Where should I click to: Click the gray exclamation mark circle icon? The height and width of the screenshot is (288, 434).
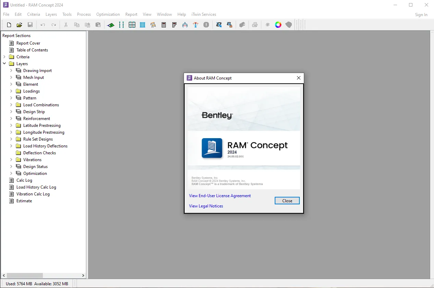[x=206, y=25]
